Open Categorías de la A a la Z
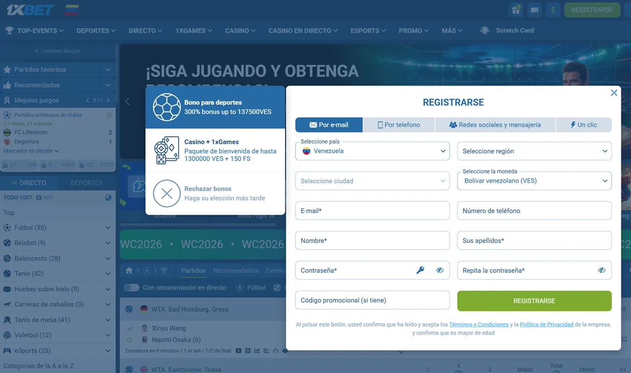 click(x=39, y=366)
